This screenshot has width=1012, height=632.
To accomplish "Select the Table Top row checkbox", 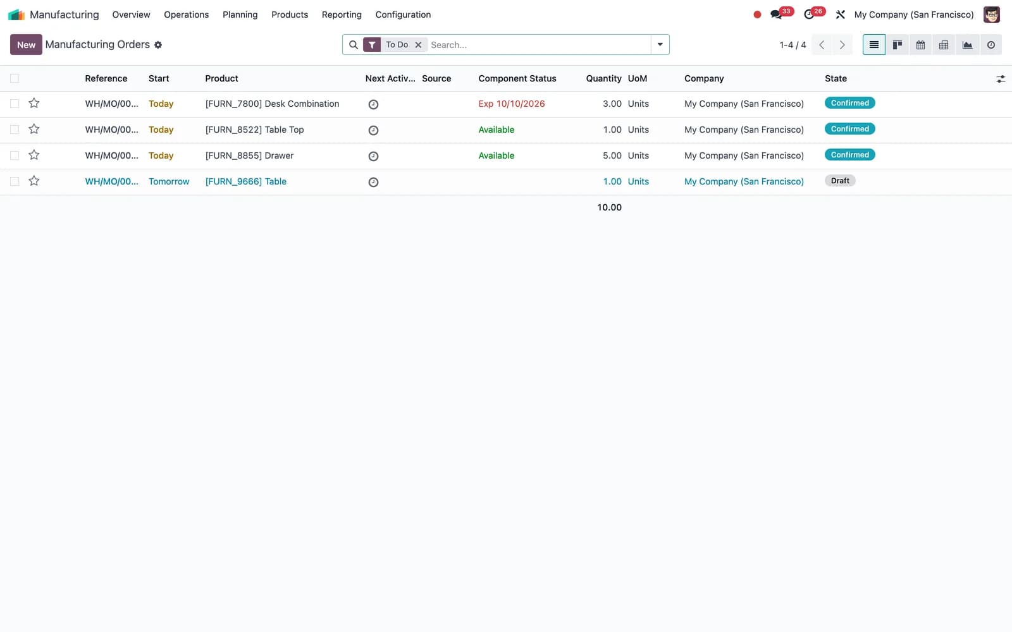I will [x=15, y=130].
